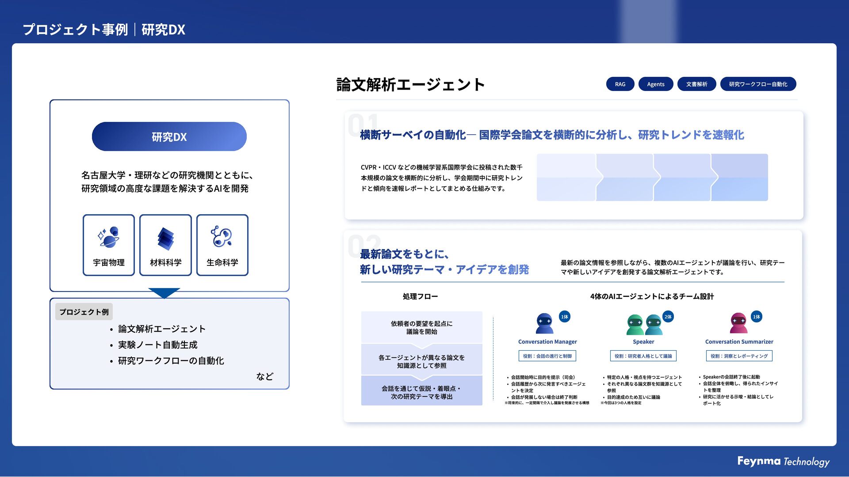The image size is (849, 477).
Task: Click the green Speaker robot pair icon
Action: [644, 325]
